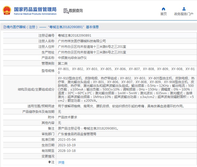Click the 审批部门 row label
Image resolution: width=197 pixels, height=167 pixels.
coord(48,134)
